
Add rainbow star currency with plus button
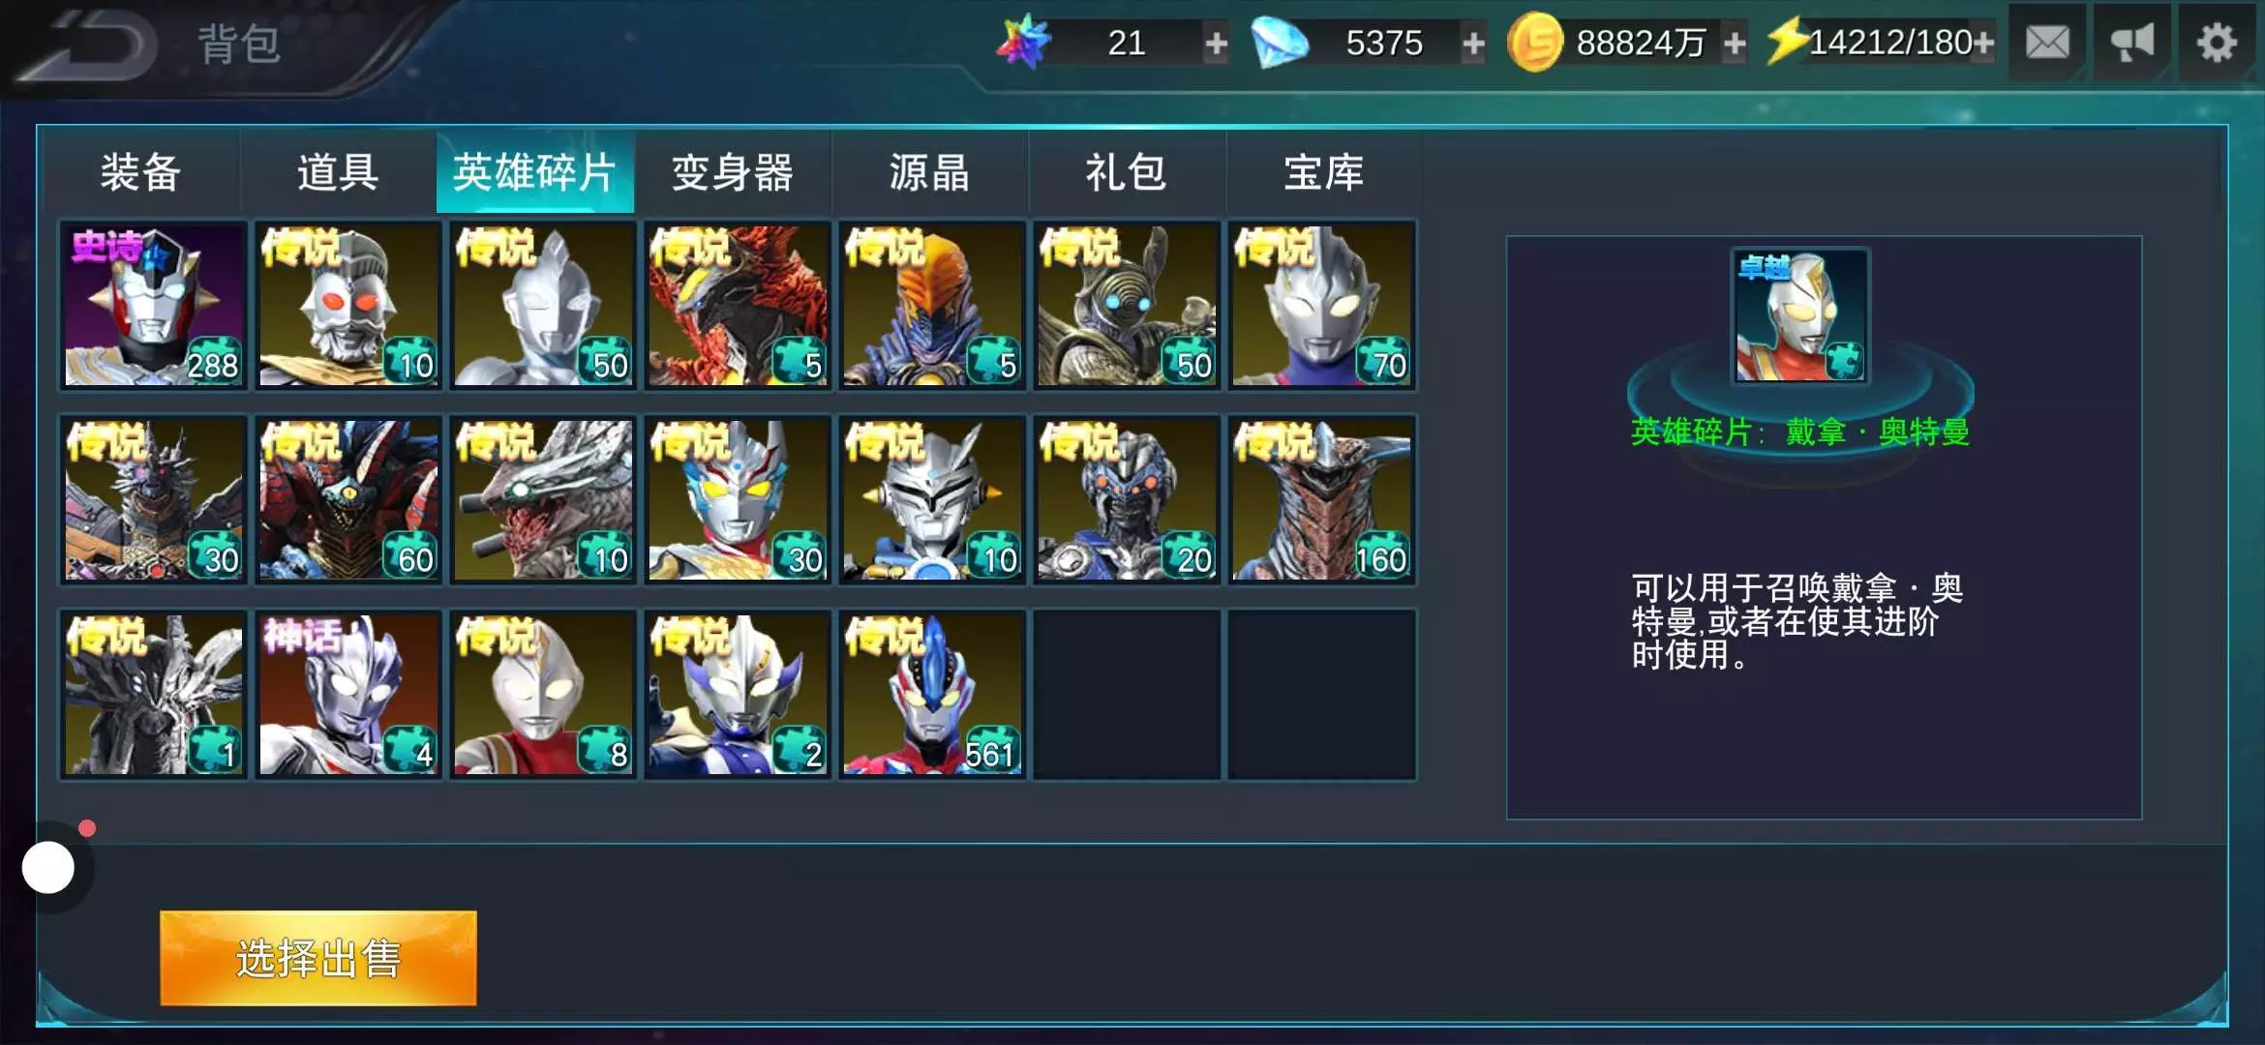pos(1216,43)
